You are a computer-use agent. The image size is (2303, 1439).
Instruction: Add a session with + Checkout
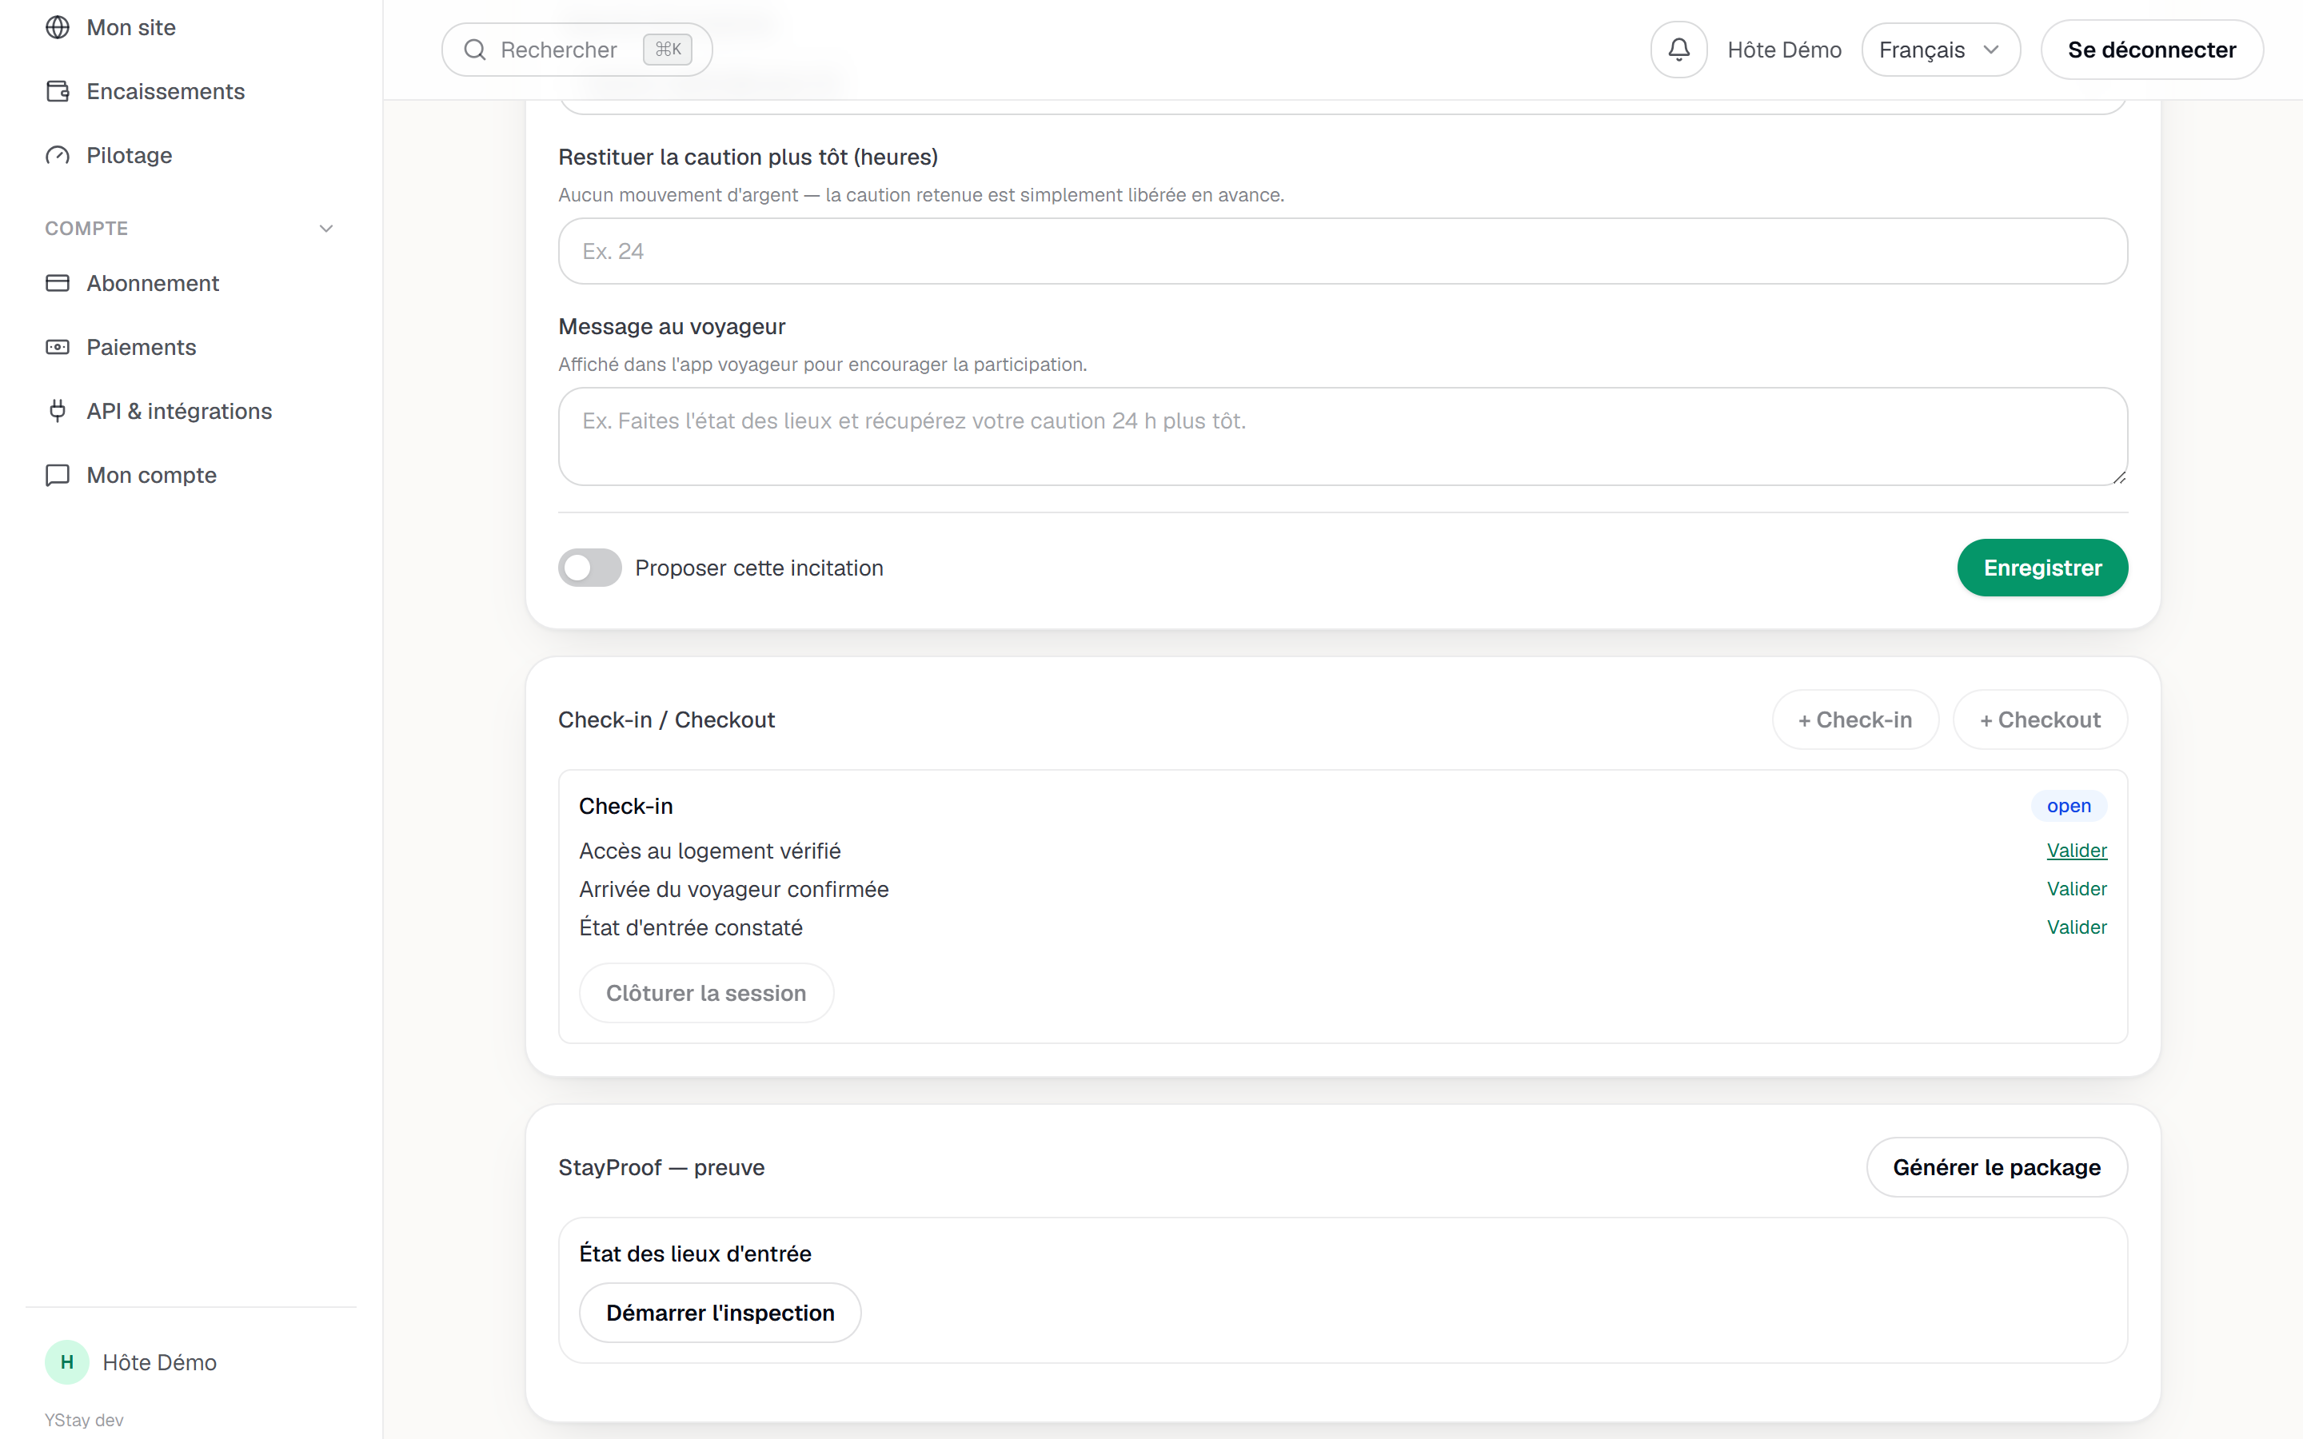click(2041, 719)
